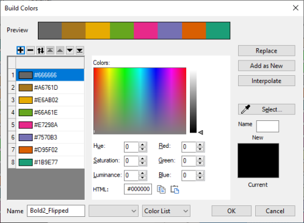Click the reverse order arrows icon
Screen dimensions: 304x223
40,50
